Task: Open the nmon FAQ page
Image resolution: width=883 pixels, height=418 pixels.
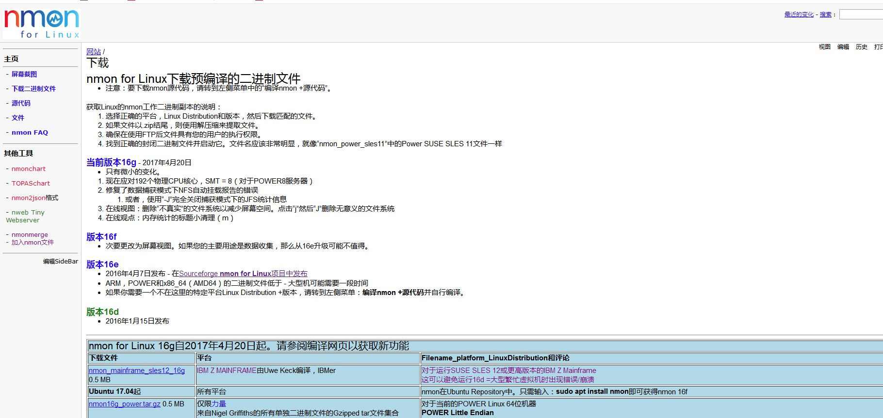Action: 30,132
